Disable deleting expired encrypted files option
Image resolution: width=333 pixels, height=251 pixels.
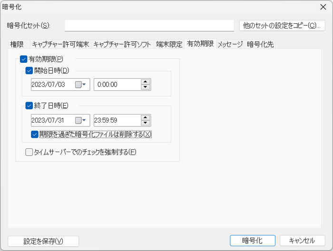coord(35,134)
